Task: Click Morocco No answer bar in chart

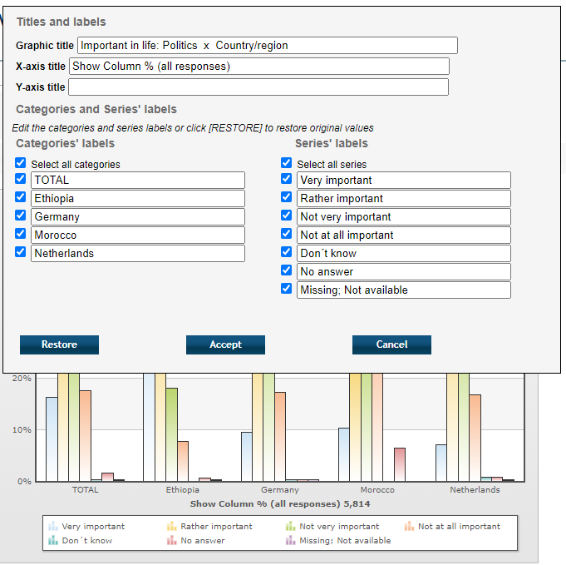Action: point(400,464)
